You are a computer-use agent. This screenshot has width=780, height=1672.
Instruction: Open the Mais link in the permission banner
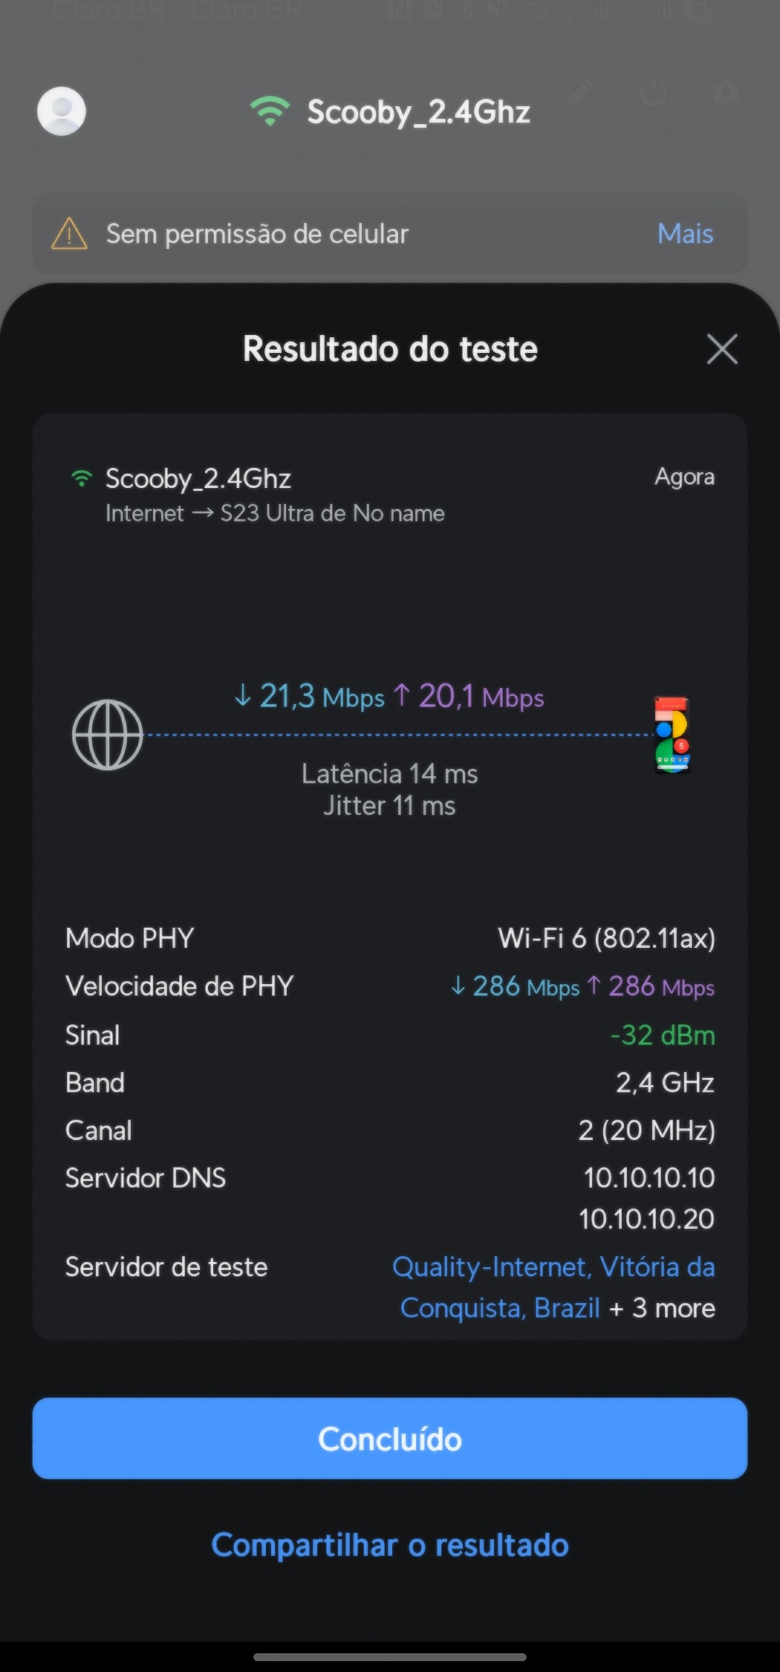[x=685, y=234]
